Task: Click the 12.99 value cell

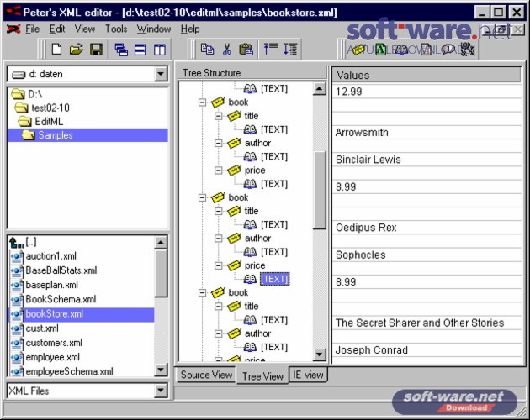Action: [427, 92]
